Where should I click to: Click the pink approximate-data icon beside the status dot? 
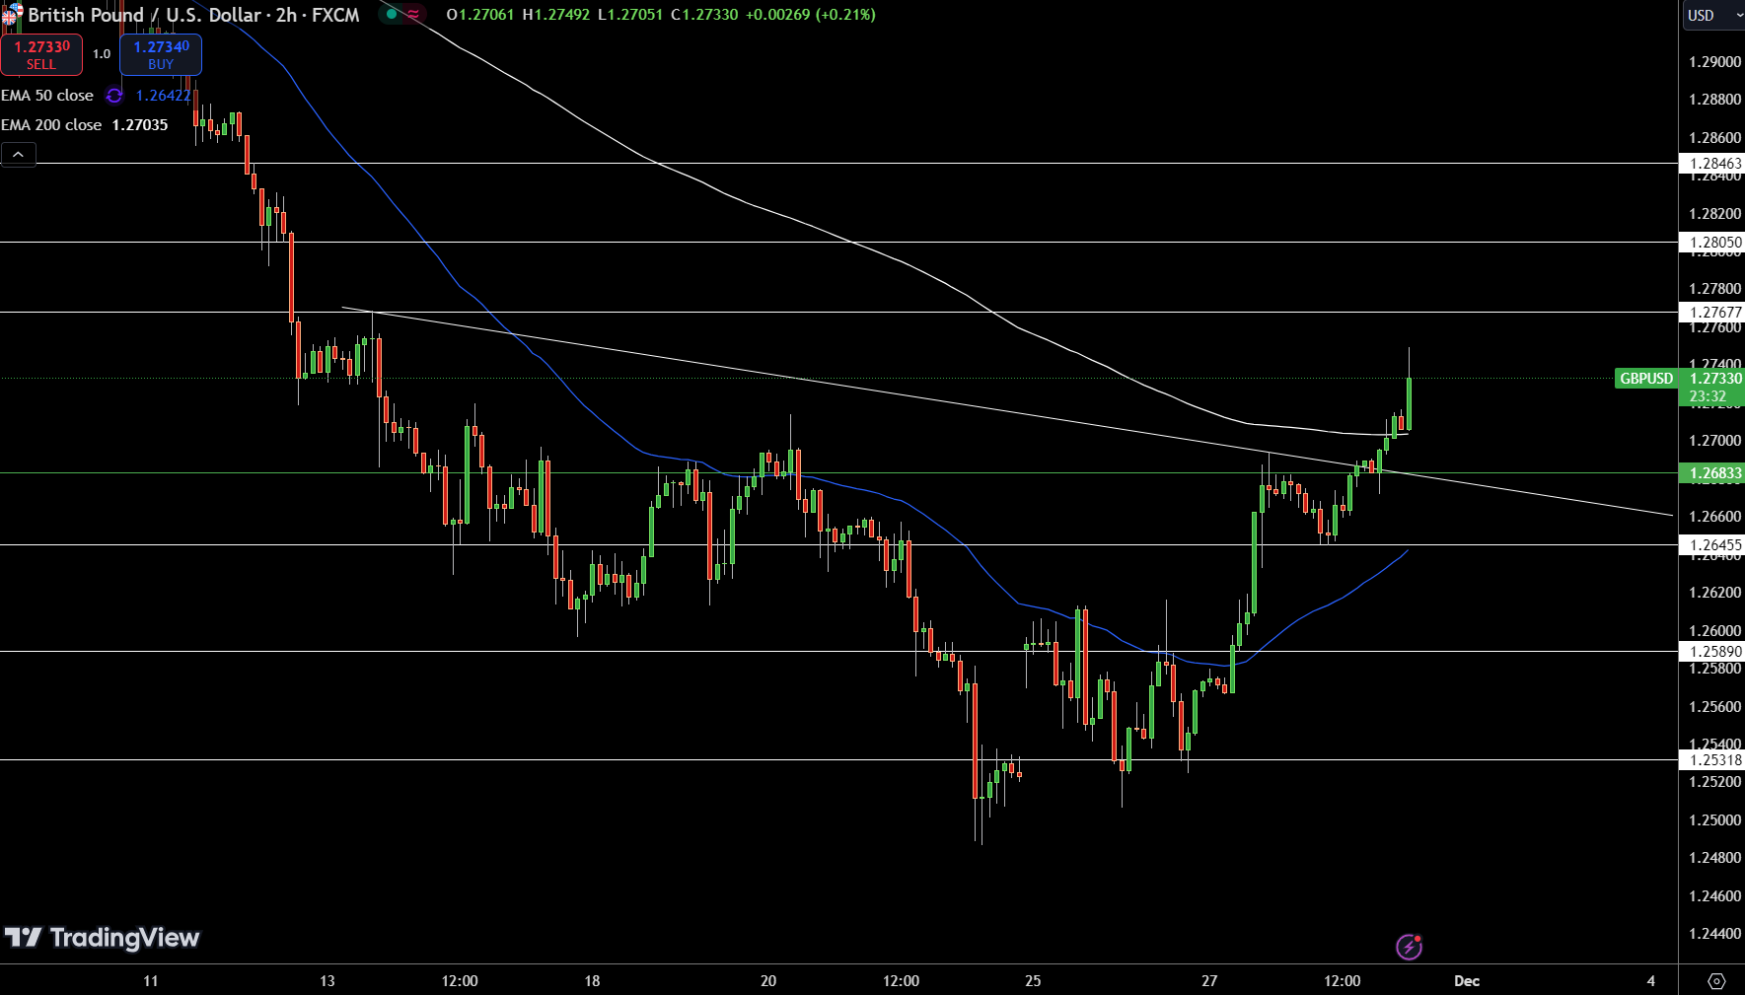tap(413, 14)
